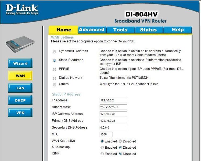
Task: Click the router device image
Action: 20,45
